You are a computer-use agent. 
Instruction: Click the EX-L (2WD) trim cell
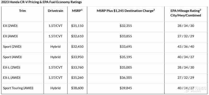point(11,68)
